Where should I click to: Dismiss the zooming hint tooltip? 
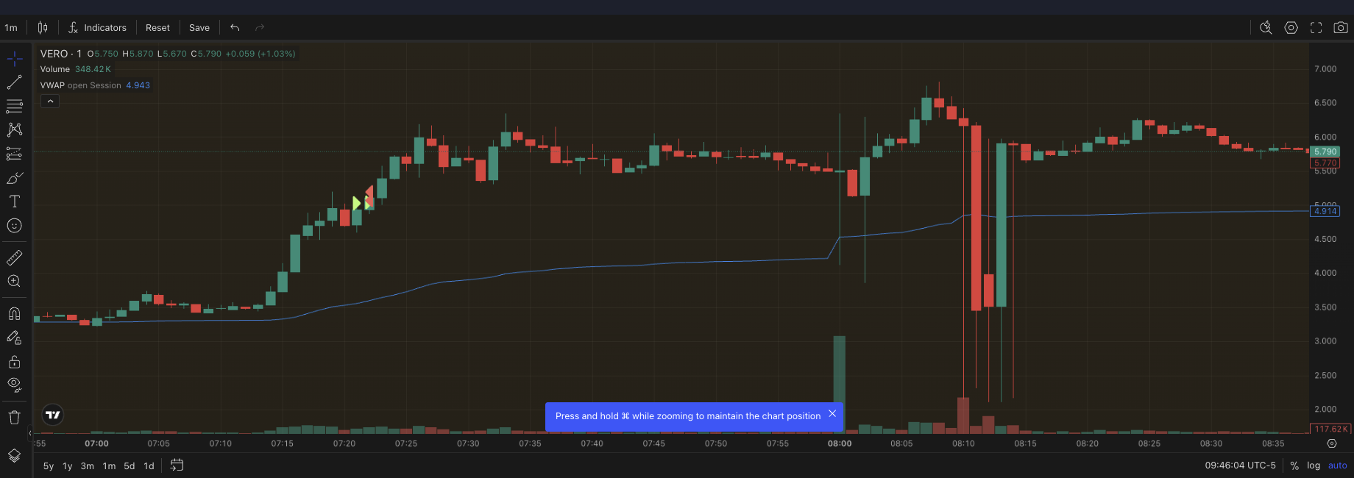click(832, 414)
